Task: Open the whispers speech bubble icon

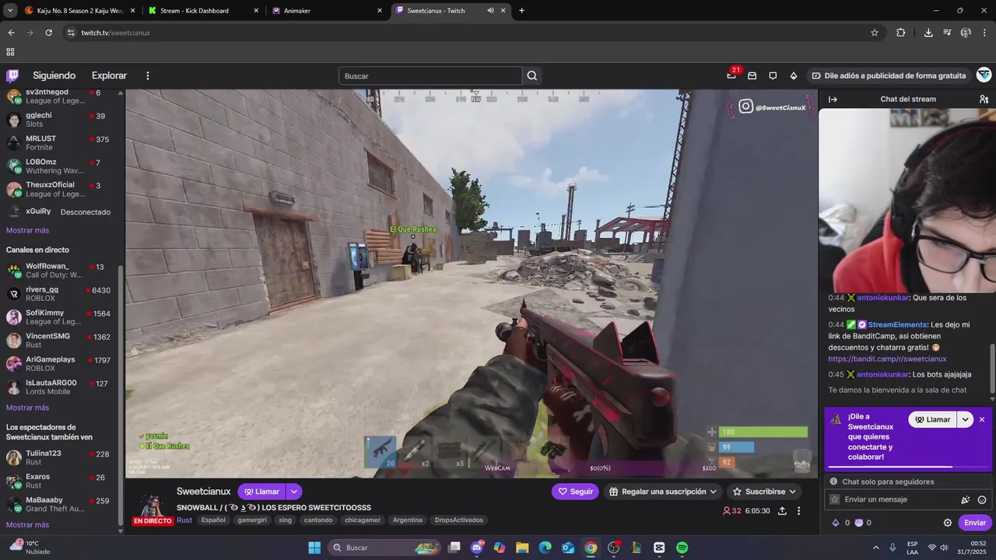Action: (x=773, y=75)
